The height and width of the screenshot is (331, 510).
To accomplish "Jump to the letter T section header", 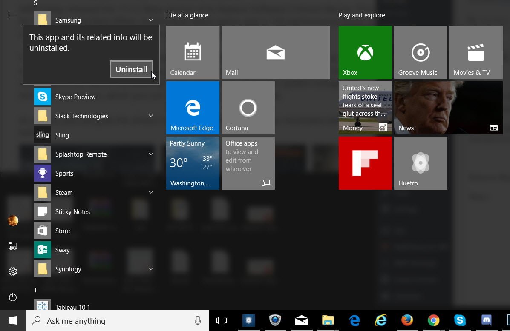I will click(36, 290).
